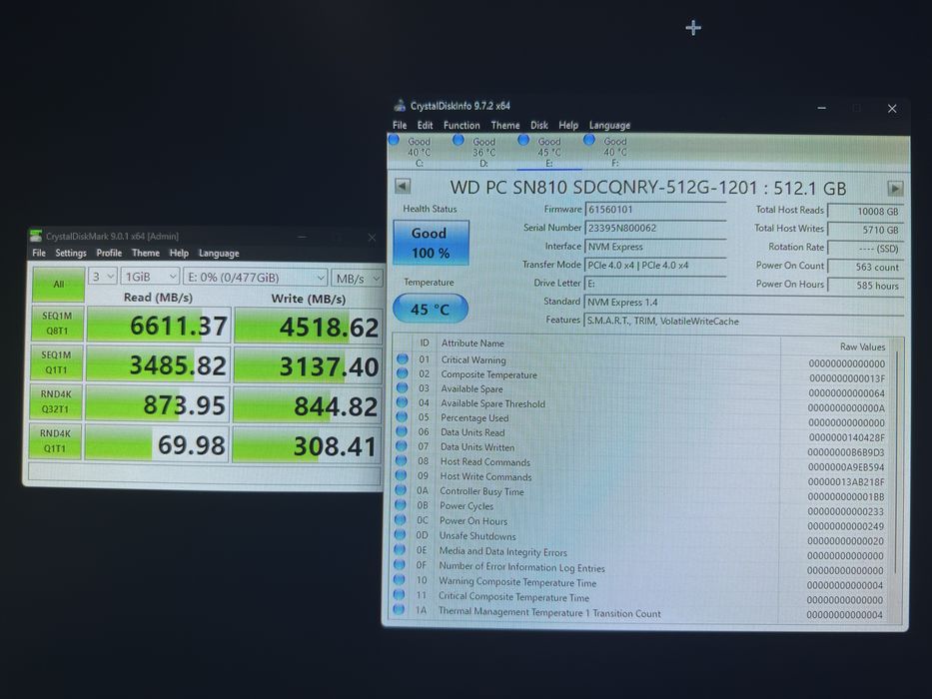The height and width of the screenshot is (699, 932).
Task: Open Function menu in CrystalDiskInfo
Action: 462,125
